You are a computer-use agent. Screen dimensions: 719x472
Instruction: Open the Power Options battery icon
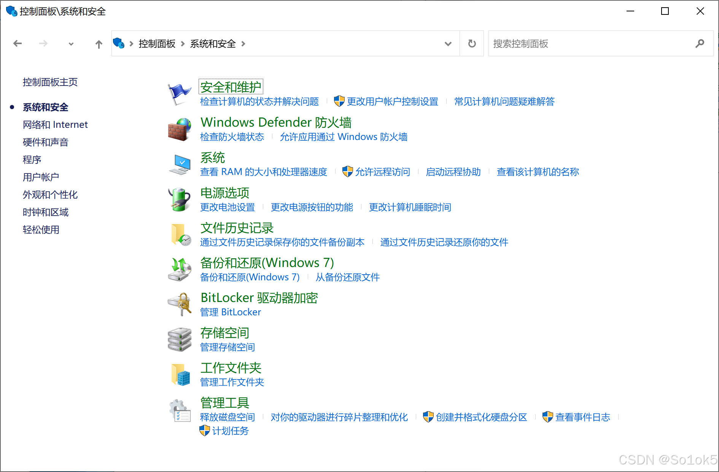coord(180,200)
